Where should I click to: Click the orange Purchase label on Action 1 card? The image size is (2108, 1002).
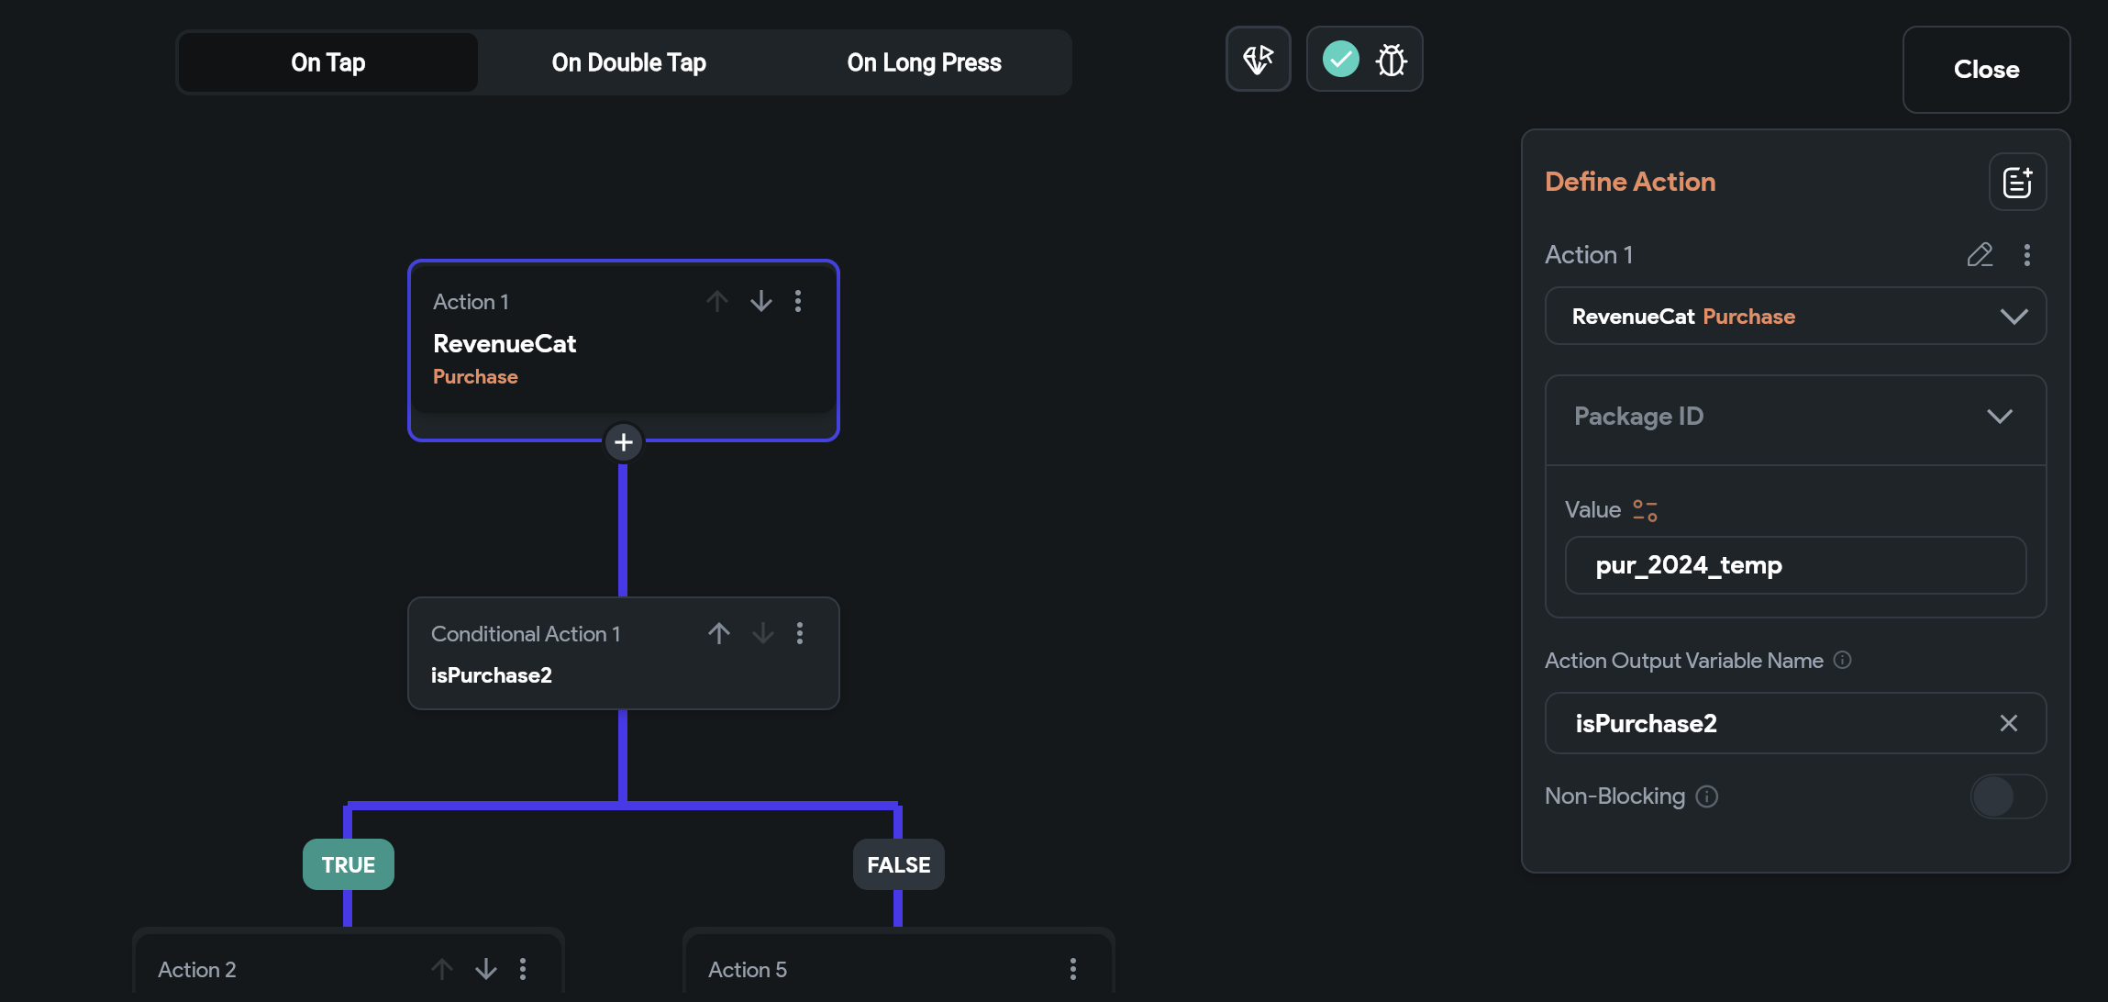(x=475, y=377)
